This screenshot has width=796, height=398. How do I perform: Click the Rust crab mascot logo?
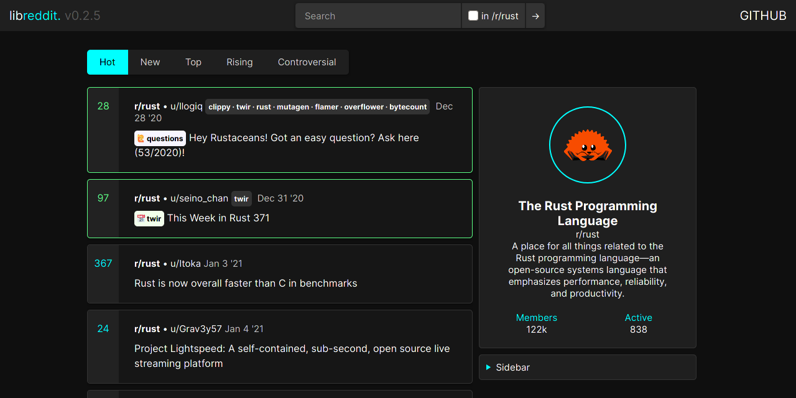tap(588, 146)
